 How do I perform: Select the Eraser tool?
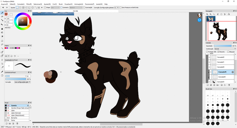click(2, 17)
